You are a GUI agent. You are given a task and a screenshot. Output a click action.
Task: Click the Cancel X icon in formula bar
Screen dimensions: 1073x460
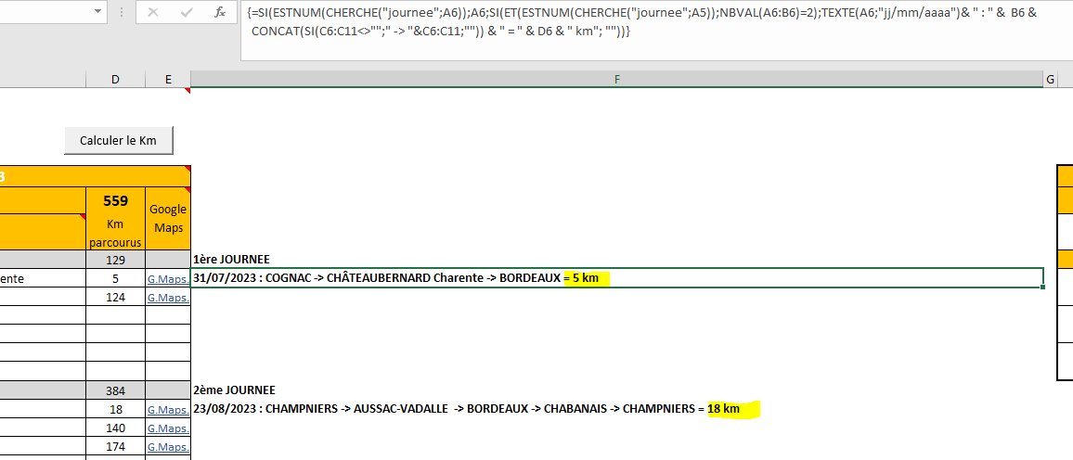(x=153, y=13)
